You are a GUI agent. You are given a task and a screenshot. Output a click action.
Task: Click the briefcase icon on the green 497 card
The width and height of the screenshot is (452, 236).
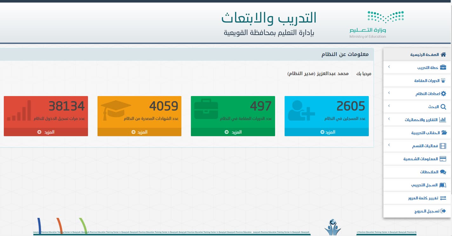click(207, 108)
